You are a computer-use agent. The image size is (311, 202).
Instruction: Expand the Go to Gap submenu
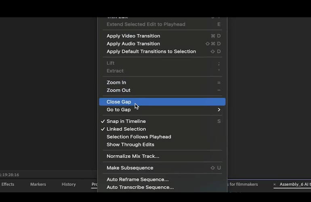(162, 109)
